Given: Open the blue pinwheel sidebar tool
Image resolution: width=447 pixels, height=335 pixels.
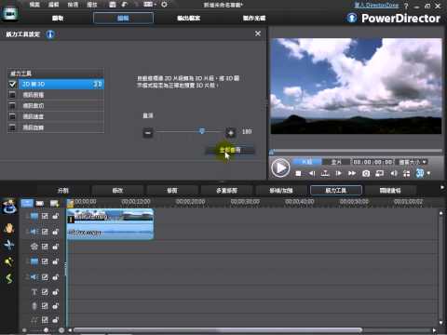Looking at the screenshot, I should pyautogui.click(x=9, y=245).
